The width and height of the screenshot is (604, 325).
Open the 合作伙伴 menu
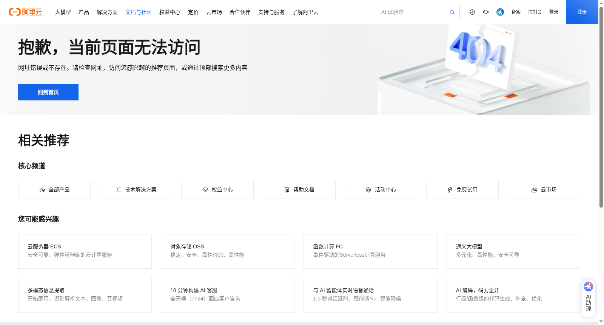click(x=240, y=12)
